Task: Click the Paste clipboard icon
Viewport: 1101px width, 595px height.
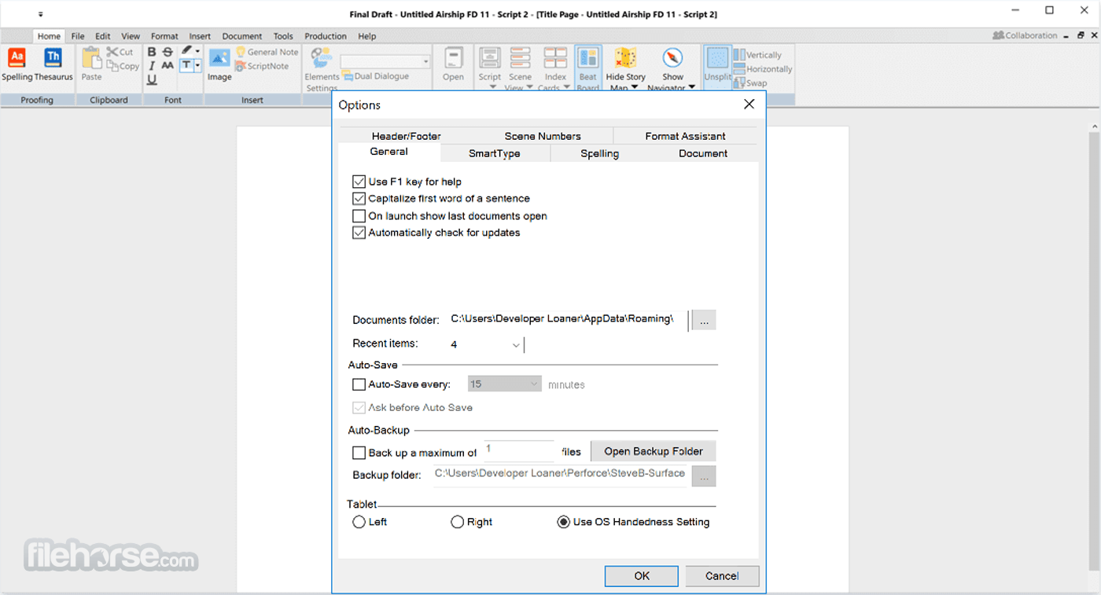Action: (x=92, y=57)
